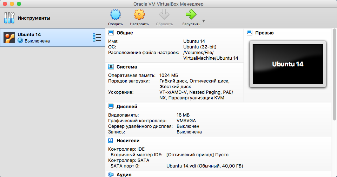This screenshot has height=177, width=337.
Task: Click the Превью section monitor icon
Action: click(249, 33)
